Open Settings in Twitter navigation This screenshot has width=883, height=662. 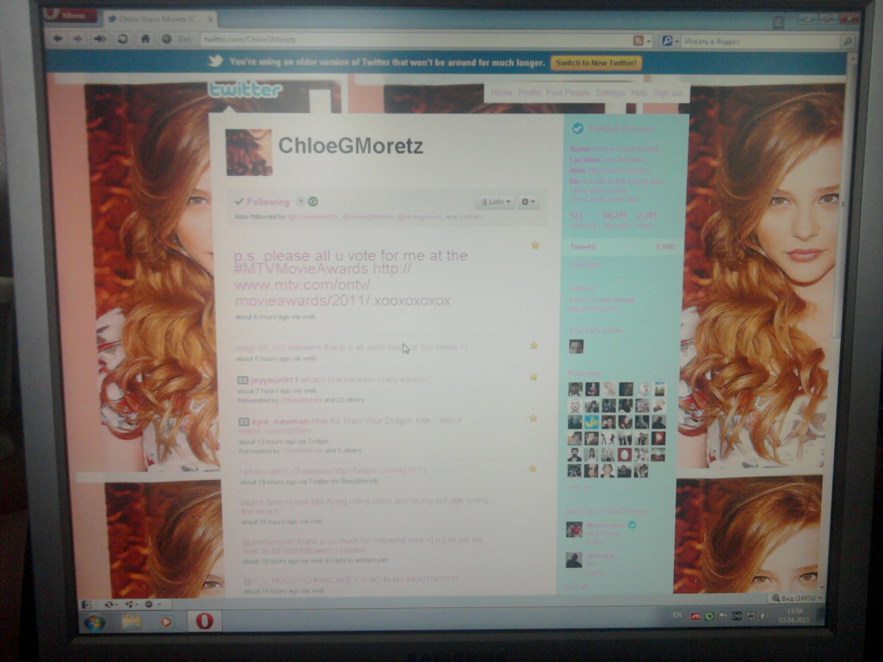[x=610, y=92]
